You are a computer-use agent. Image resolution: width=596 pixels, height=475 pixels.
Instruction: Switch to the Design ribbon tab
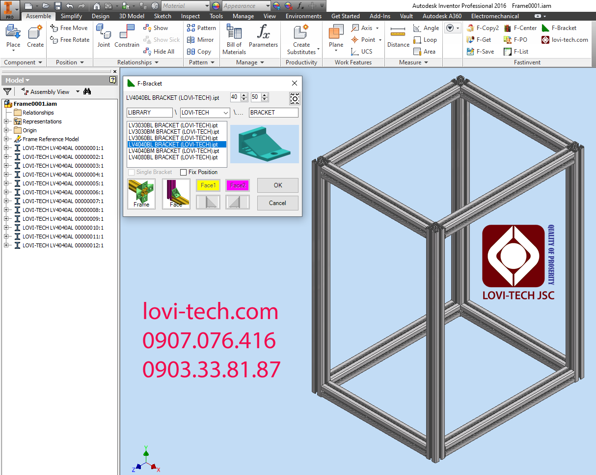[x=101, y=16]
